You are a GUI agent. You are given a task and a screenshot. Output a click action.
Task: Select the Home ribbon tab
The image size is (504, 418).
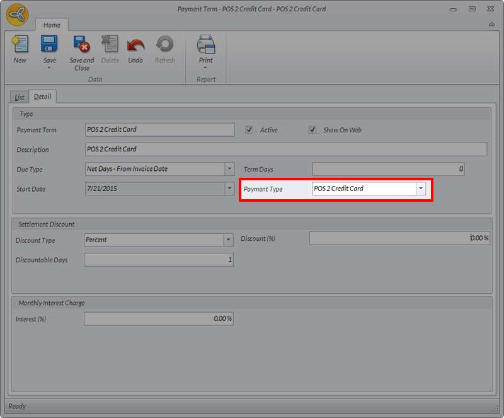[52, 25]
